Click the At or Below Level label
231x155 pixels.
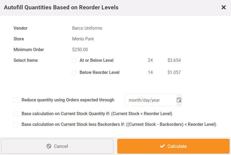pyautogui.click(x=96, y=60)
